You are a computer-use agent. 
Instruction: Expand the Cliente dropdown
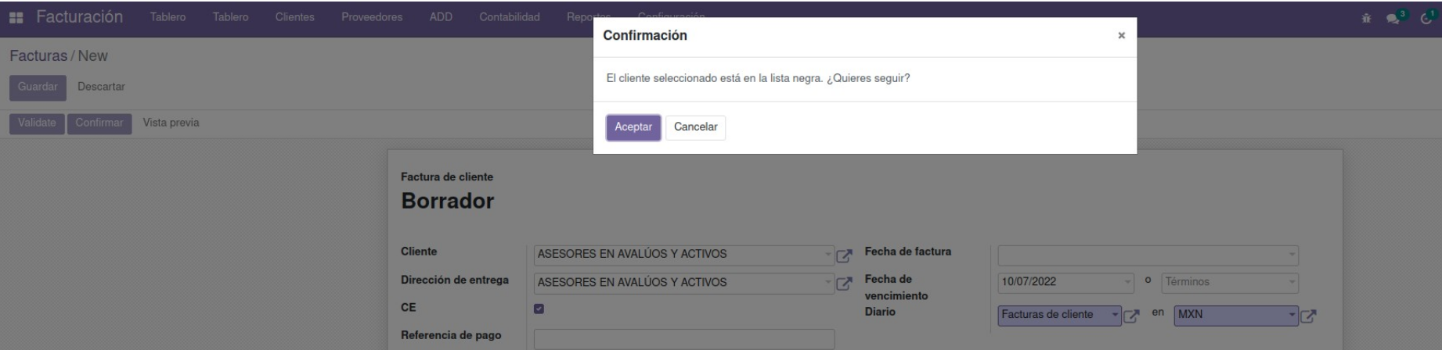(828, 255)
